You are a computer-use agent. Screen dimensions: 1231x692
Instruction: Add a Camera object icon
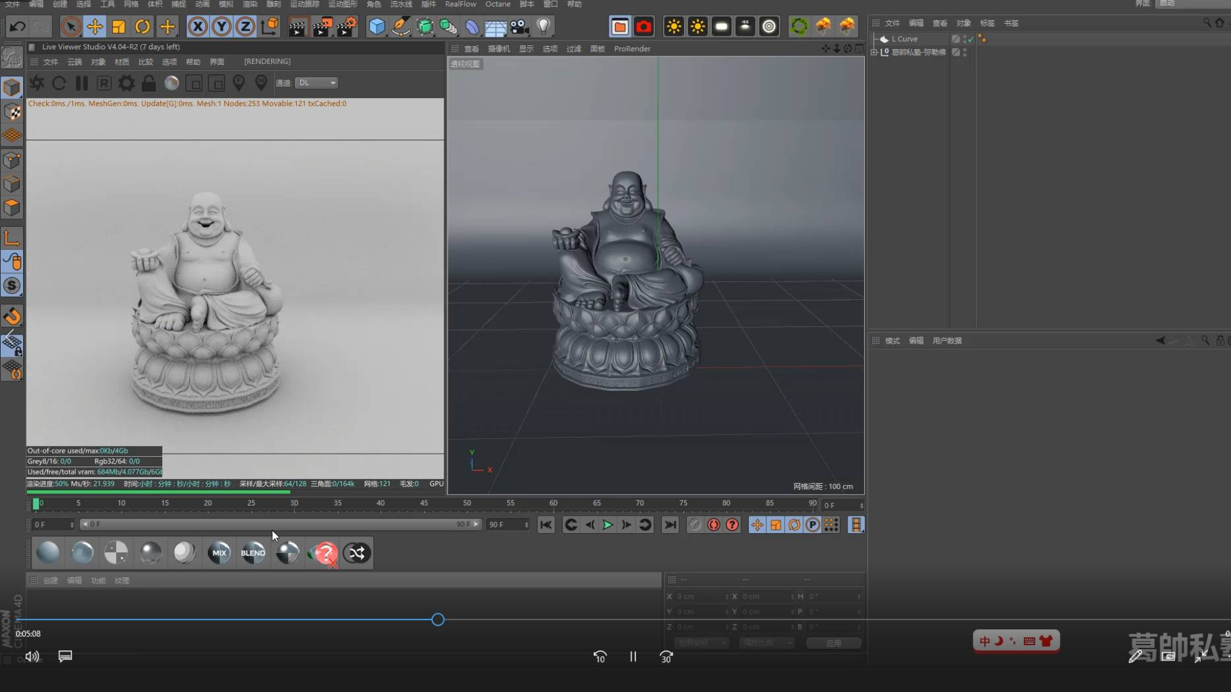[x=519, y=26]
